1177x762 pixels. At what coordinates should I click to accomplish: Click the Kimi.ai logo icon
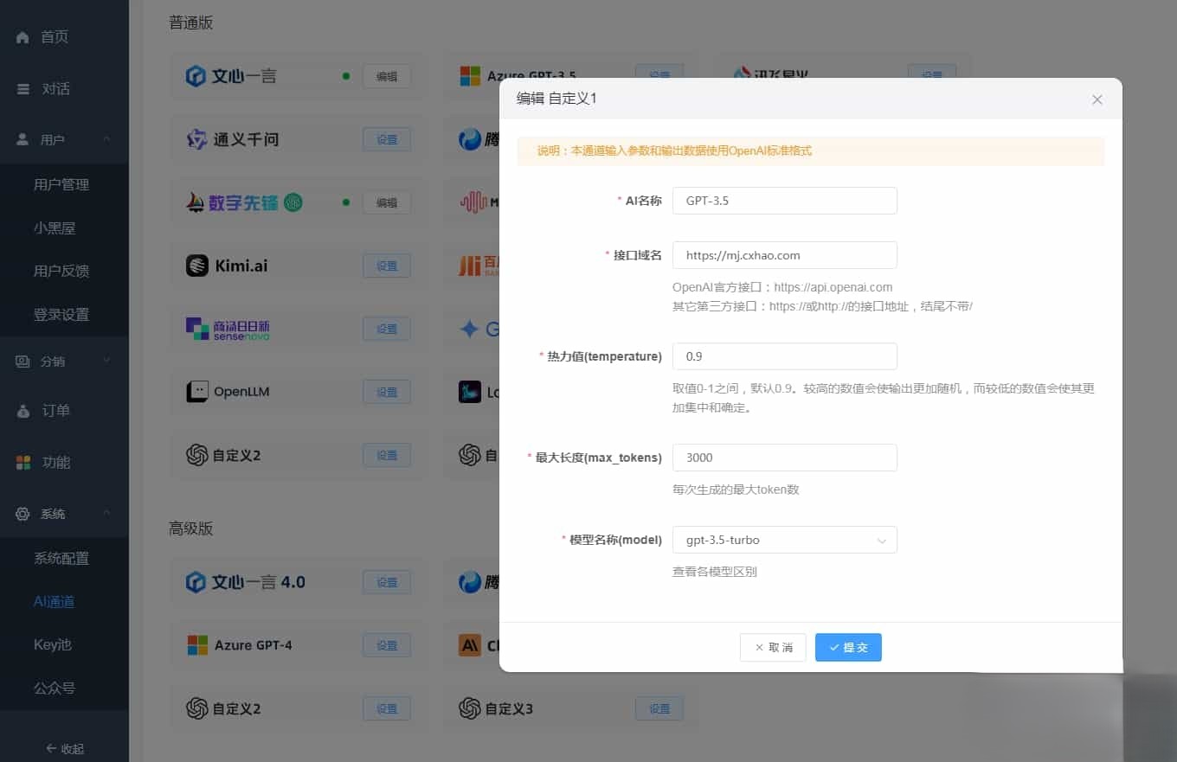197,266
